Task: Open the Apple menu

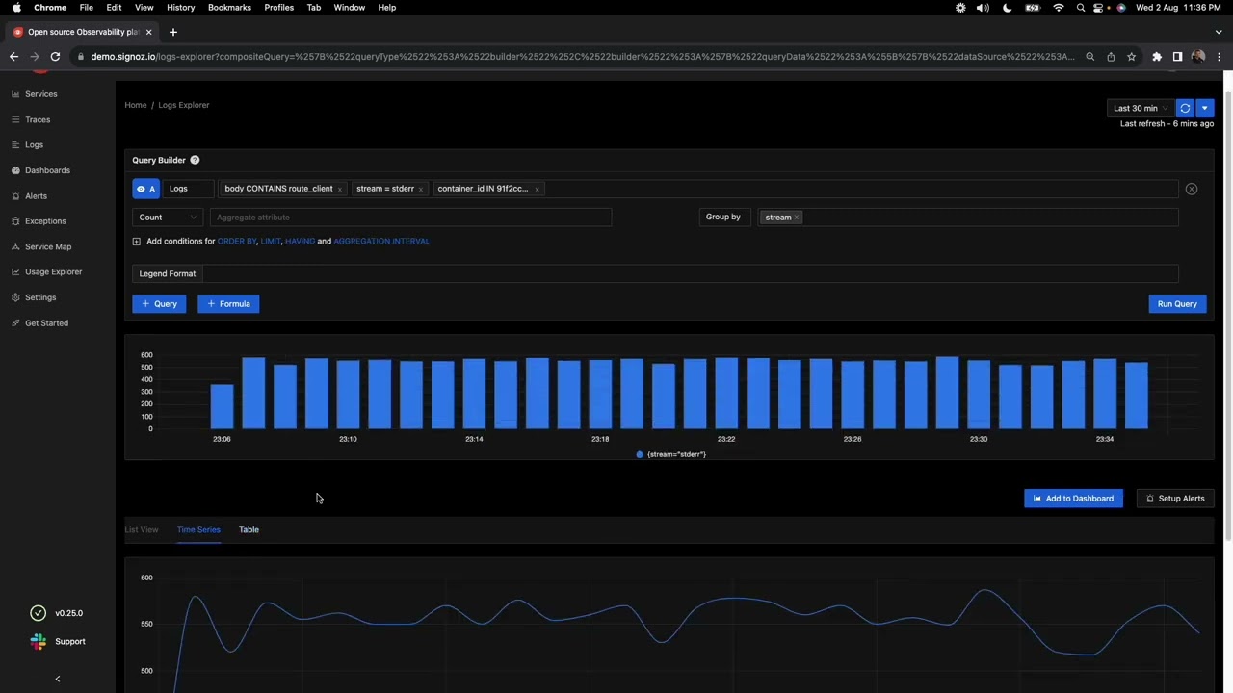Action: (x=16, y=8)
